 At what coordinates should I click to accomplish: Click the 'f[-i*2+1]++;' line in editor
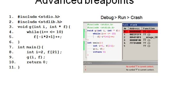[106, 37]
